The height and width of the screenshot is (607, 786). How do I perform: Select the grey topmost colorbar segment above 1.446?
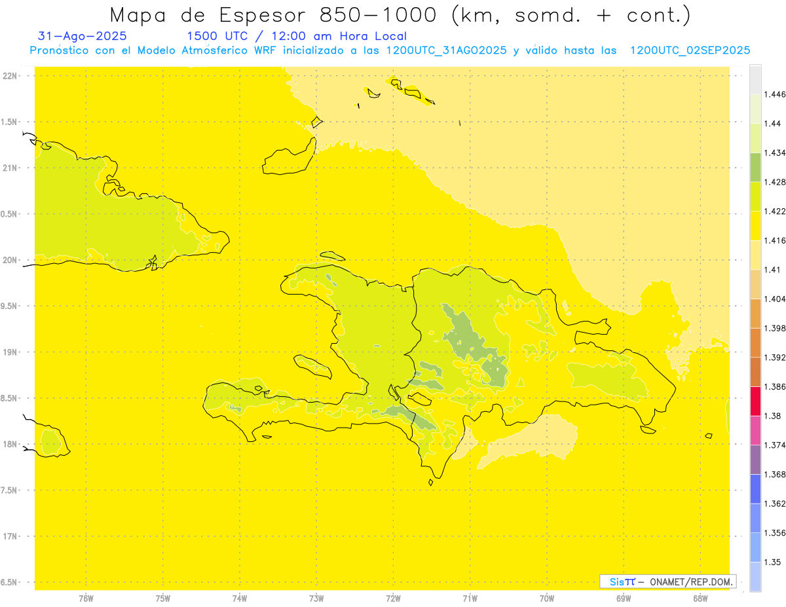[755, 79]
